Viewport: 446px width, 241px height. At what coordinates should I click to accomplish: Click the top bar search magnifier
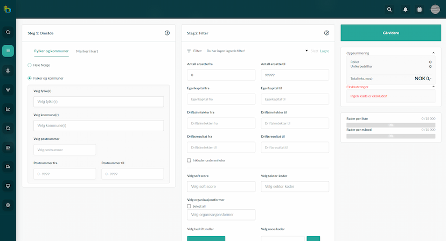tap(389, 9)
